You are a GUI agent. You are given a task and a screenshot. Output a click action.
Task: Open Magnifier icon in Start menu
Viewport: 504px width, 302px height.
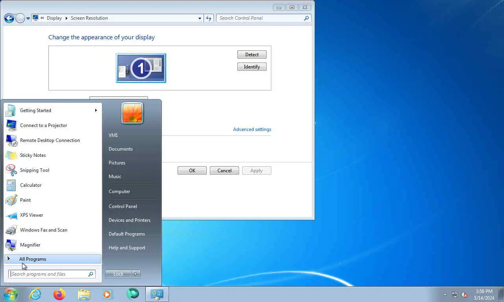tap(11, 245)
